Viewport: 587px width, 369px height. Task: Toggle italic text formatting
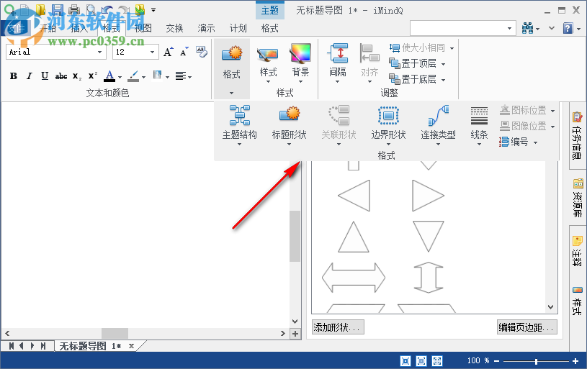[x=30, y=76]
